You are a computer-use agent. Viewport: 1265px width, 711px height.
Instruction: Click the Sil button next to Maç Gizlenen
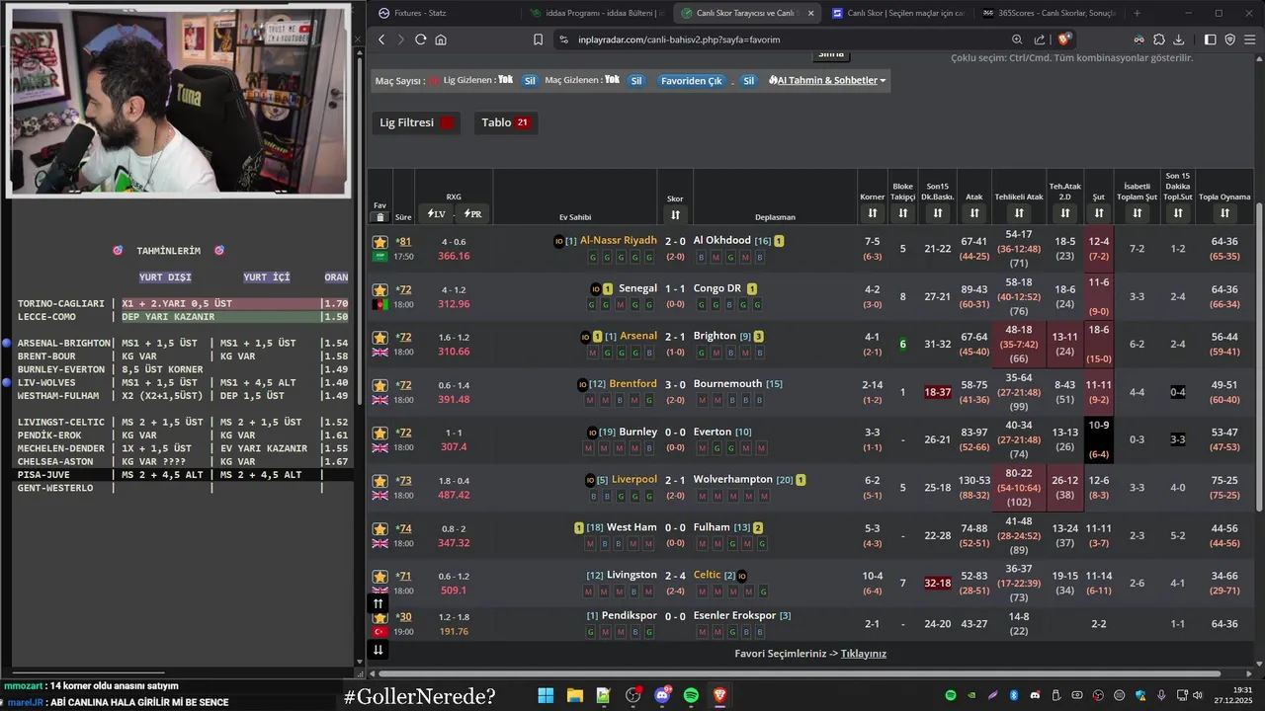(x=636, y=80)
